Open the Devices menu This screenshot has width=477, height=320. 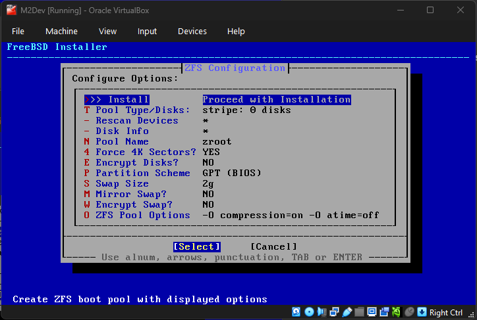point(192,31)
